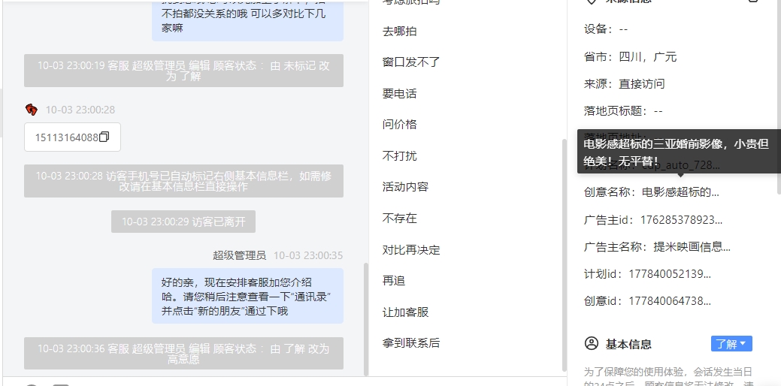Viewport: 781px width, 386px height.
Task: Select quick reply 活动内容
Action: (405, 187)
